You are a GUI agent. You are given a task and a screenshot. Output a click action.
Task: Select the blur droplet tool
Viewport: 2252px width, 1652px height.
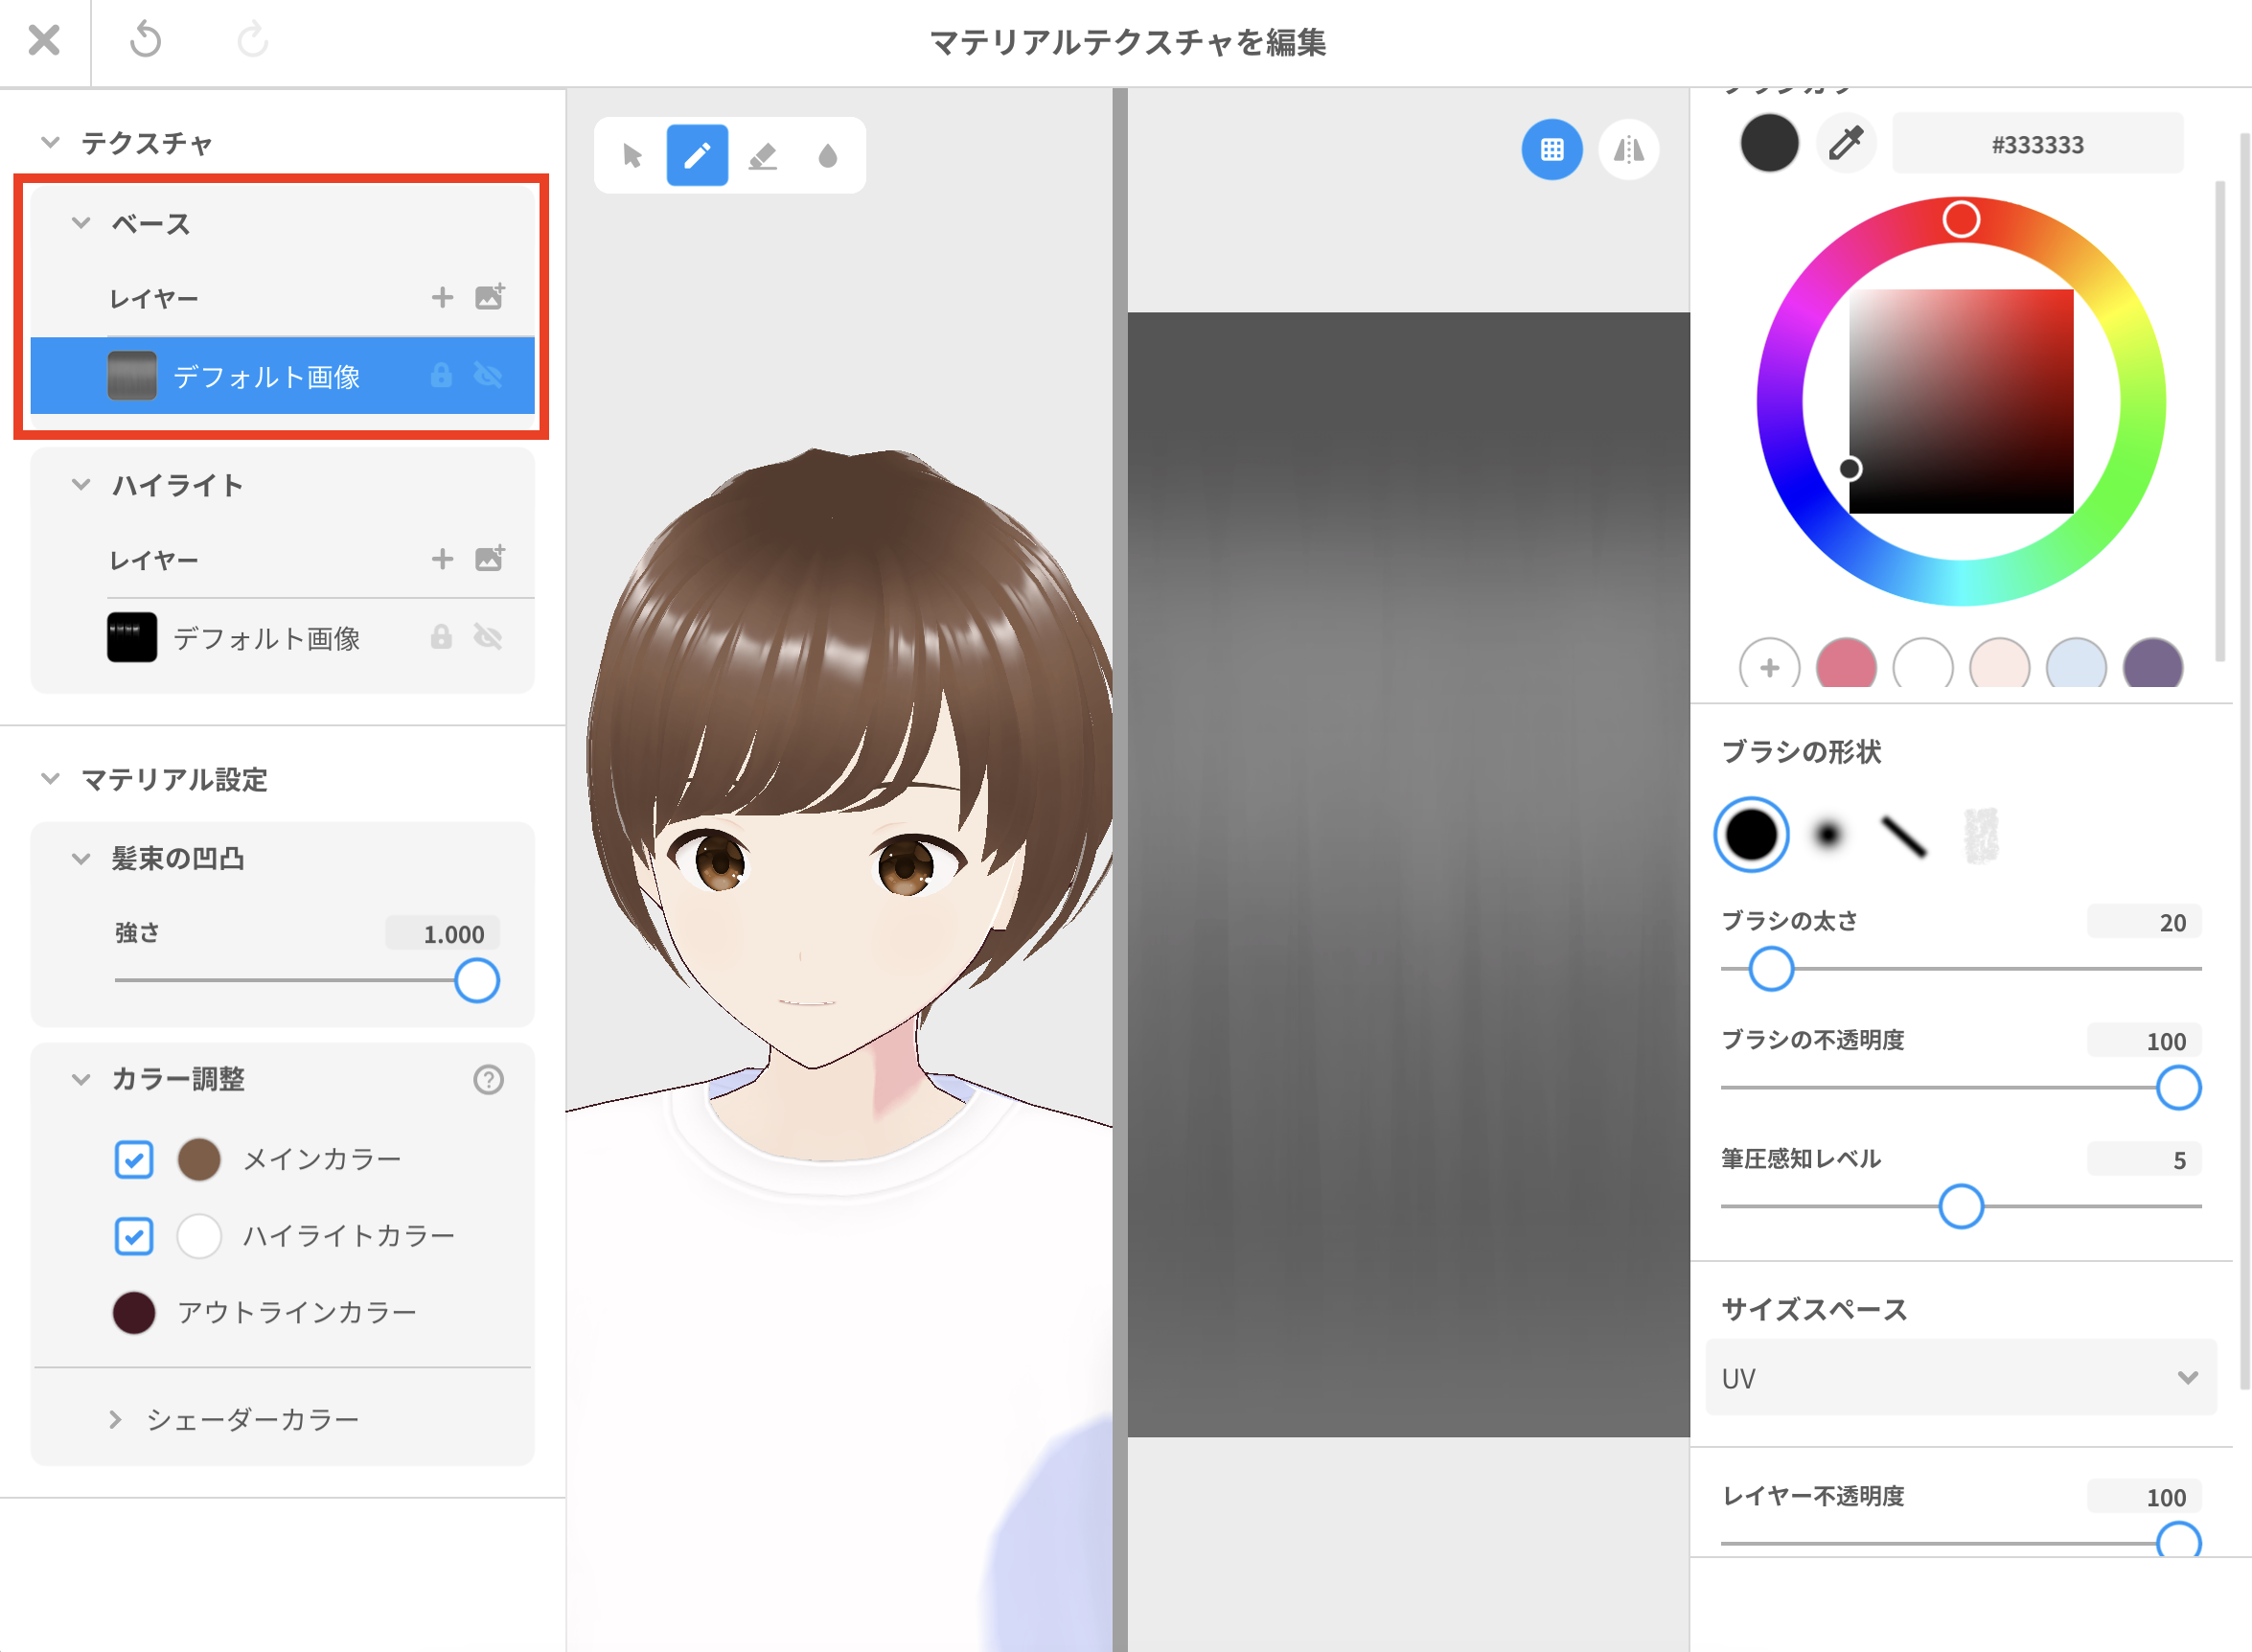pos(827,156)
